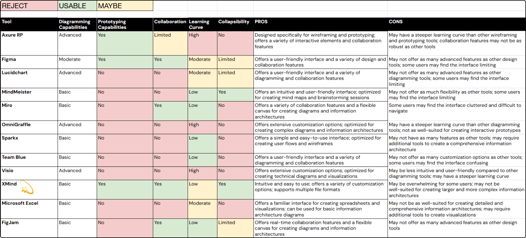
Task: Select the Miro tool cell
Action: coord(29,111)
